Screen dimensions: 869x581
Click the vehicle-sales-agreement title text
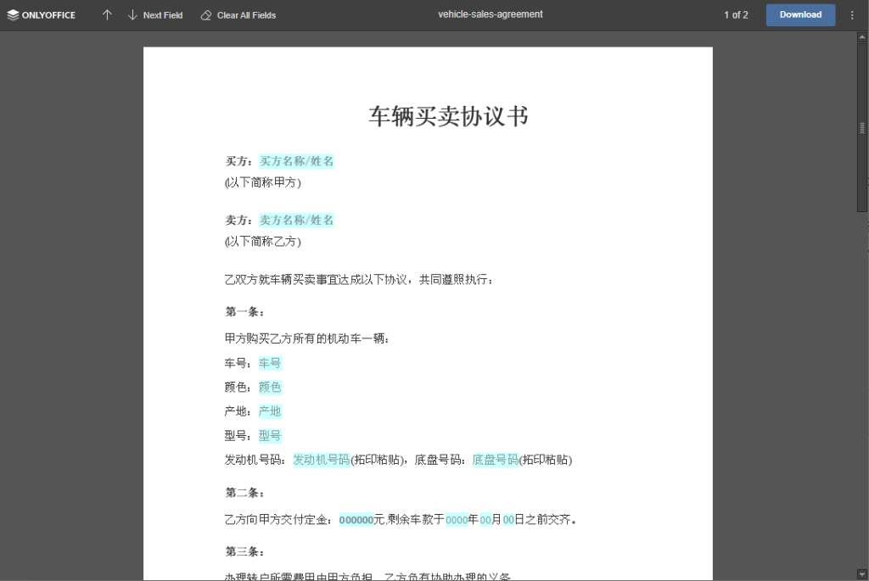491,14
